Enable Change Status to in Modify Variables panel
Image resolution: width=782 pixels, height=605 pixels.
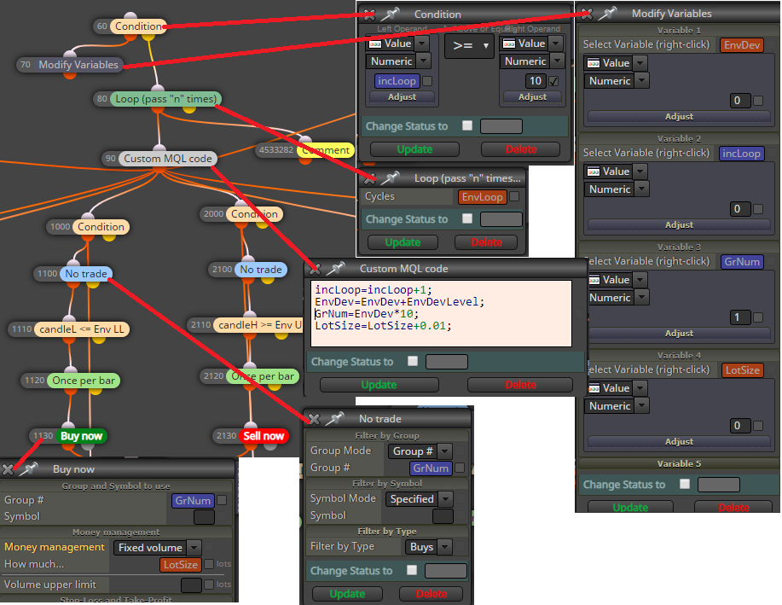point(685,484)
